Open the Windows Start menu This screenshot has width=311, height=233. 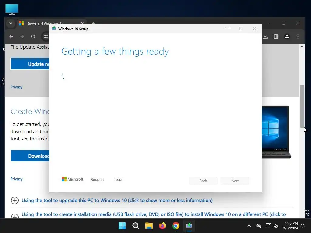122,226
